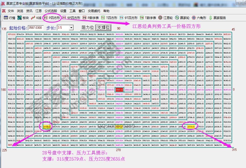This screenshot has width=246, height=168.
Task: Click the 起始价格 start price field
Action: click(35, 27)
